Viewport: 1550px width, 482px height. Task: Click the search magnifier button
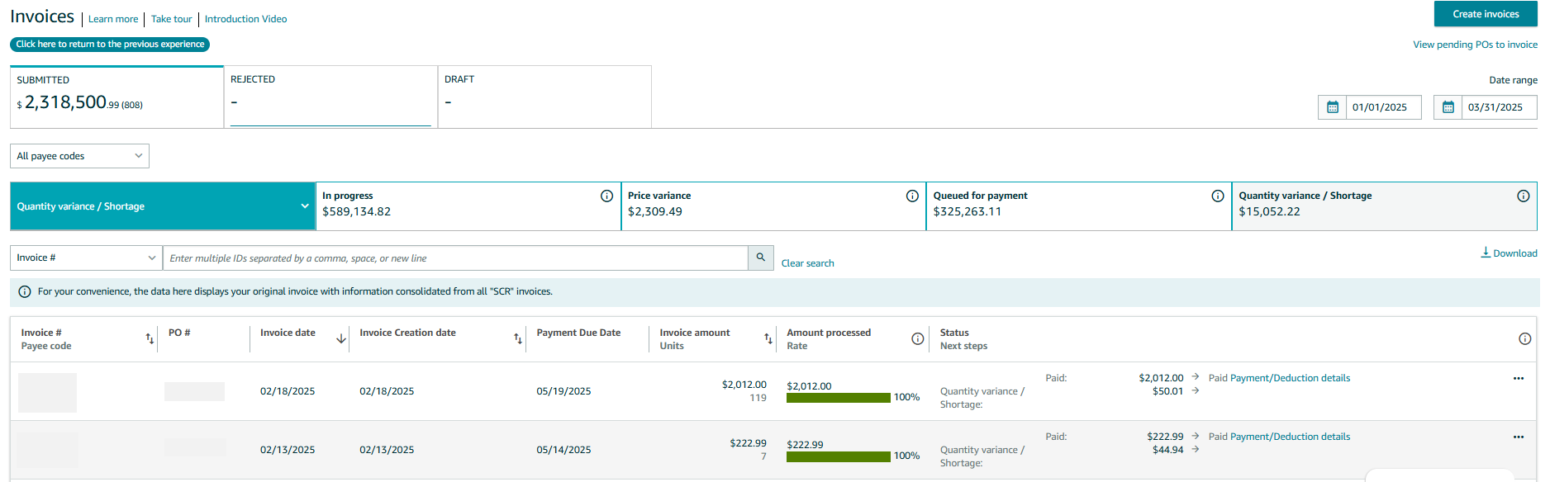click(x=761, y=258)
